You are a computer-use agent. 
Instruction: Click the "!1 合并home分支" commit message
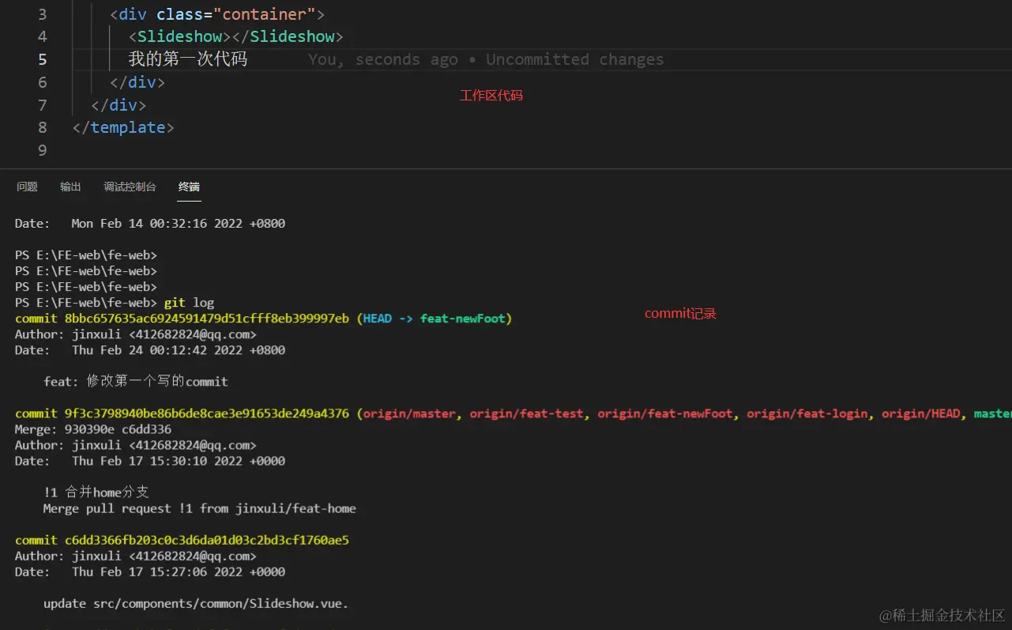(96, 492)
